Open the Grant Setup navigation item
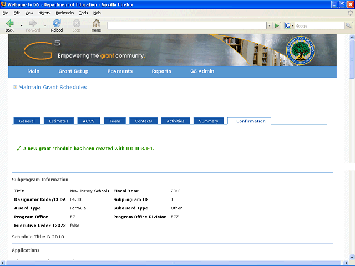 (x=73, y=71)
